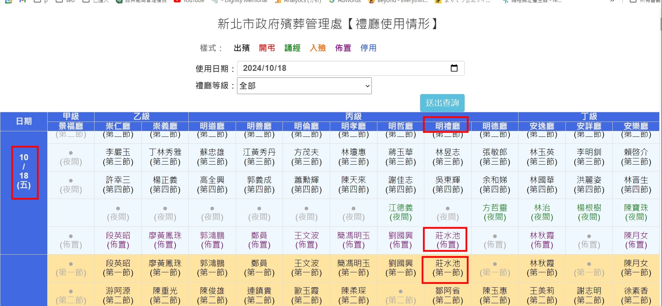Image resolution: width=662 pixels, height=306 pixels.
Task: Open the calendar picker in date field
Action: click(x=454, y=68)
